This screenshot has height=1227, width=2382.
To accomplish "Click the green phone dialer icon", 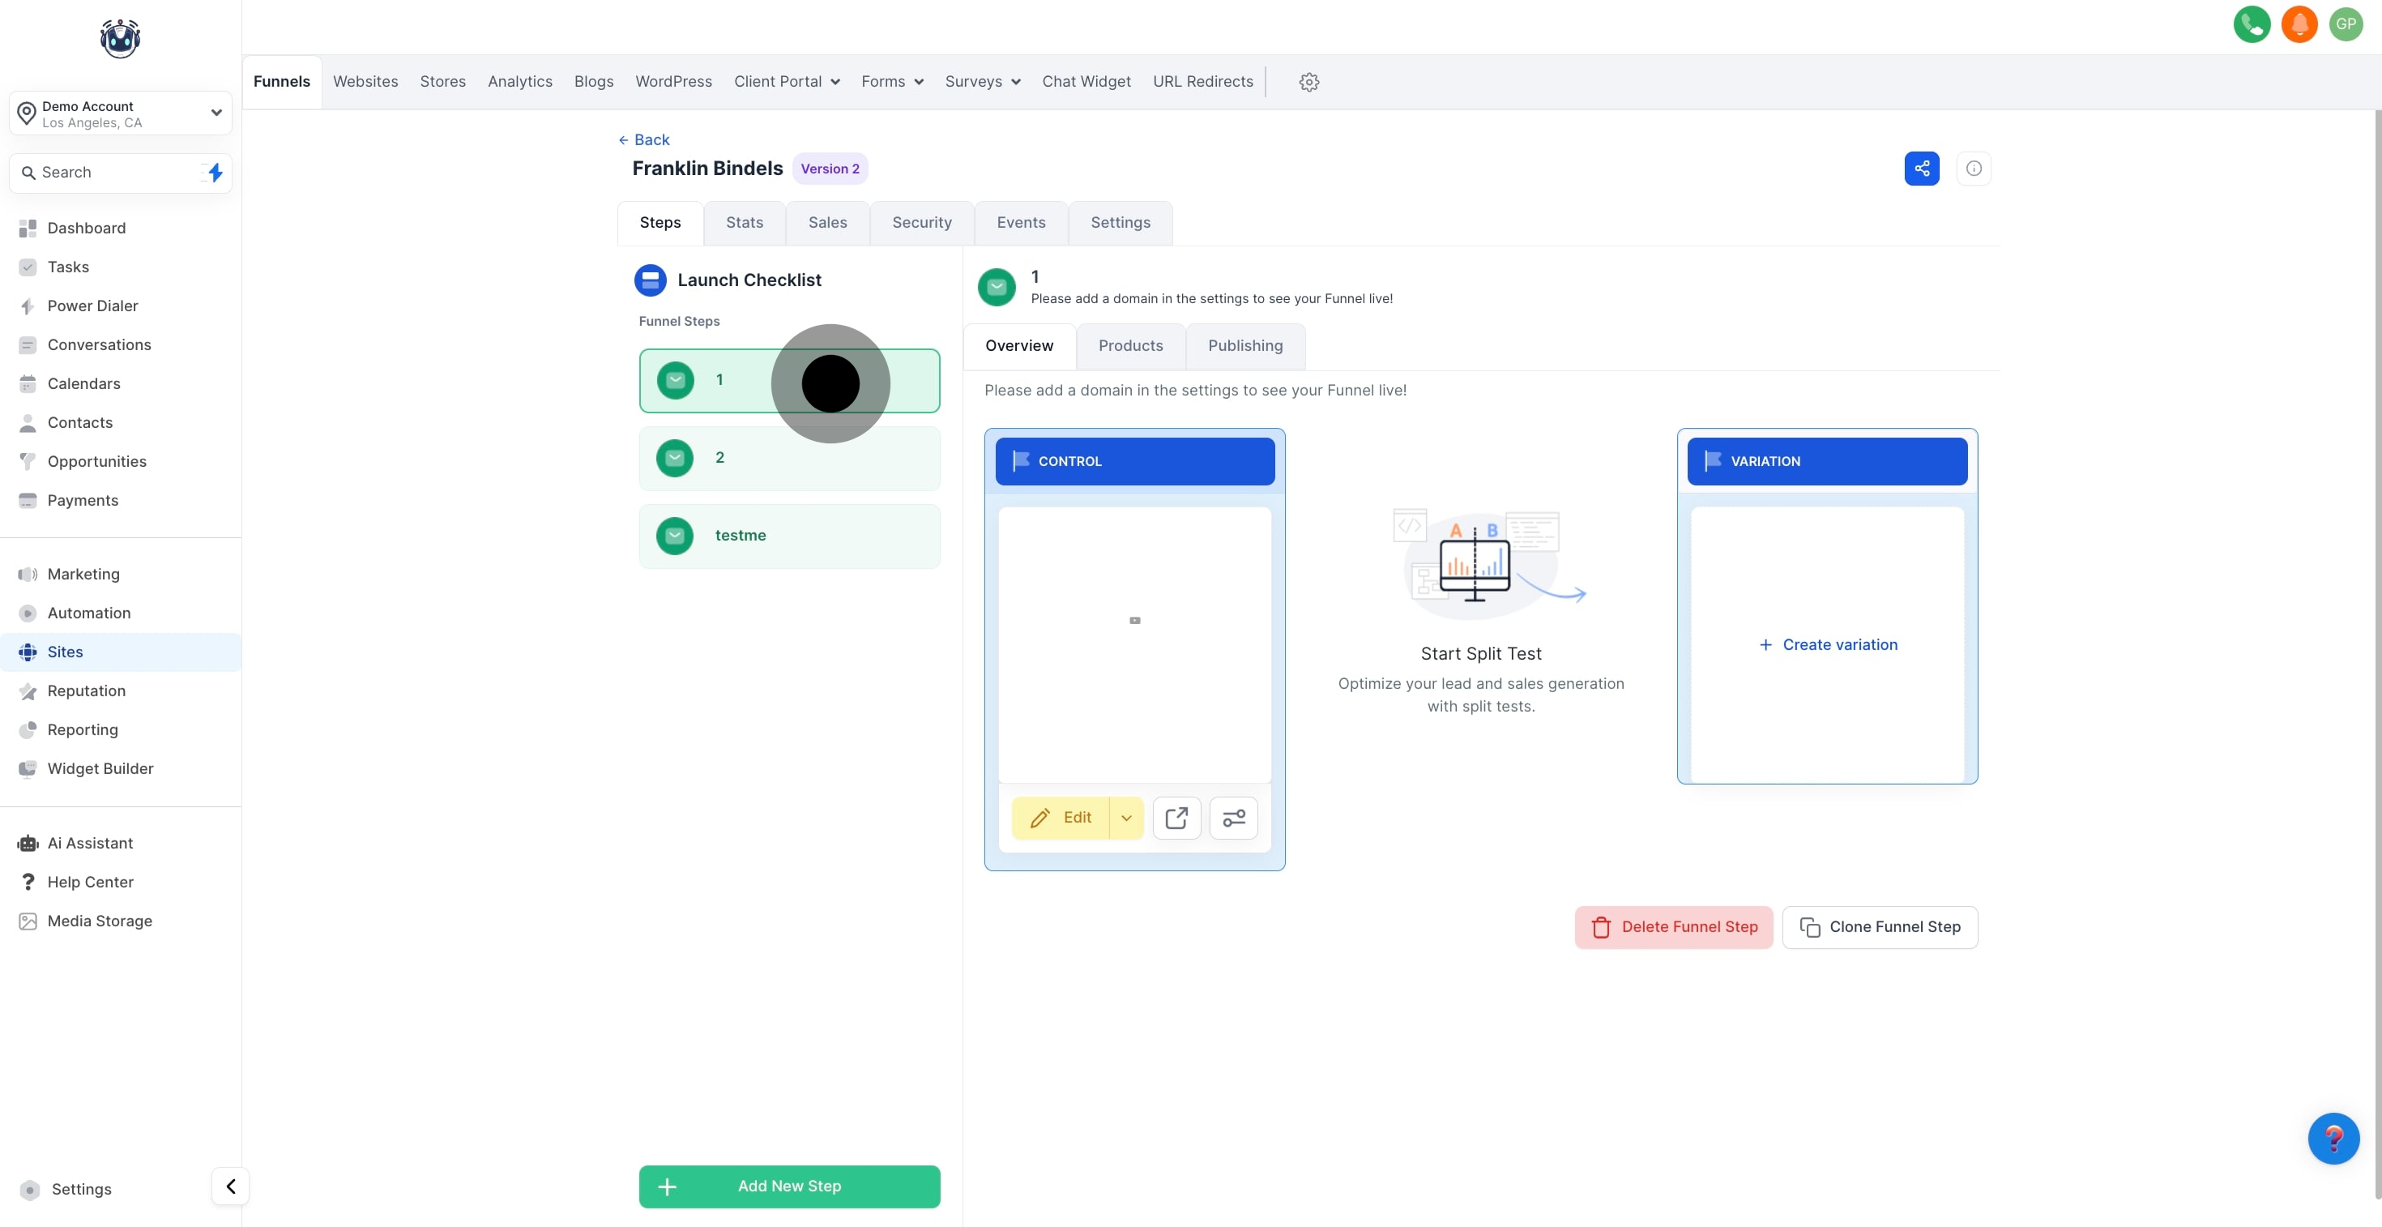I will point(2252,24).
